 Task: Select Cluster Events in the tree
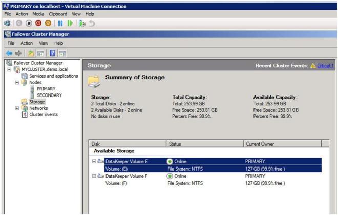[43, 114]
